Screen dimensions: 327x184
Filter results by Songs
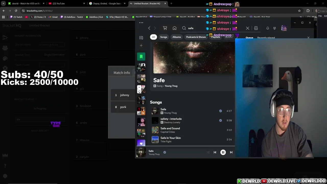click(164, 37)
